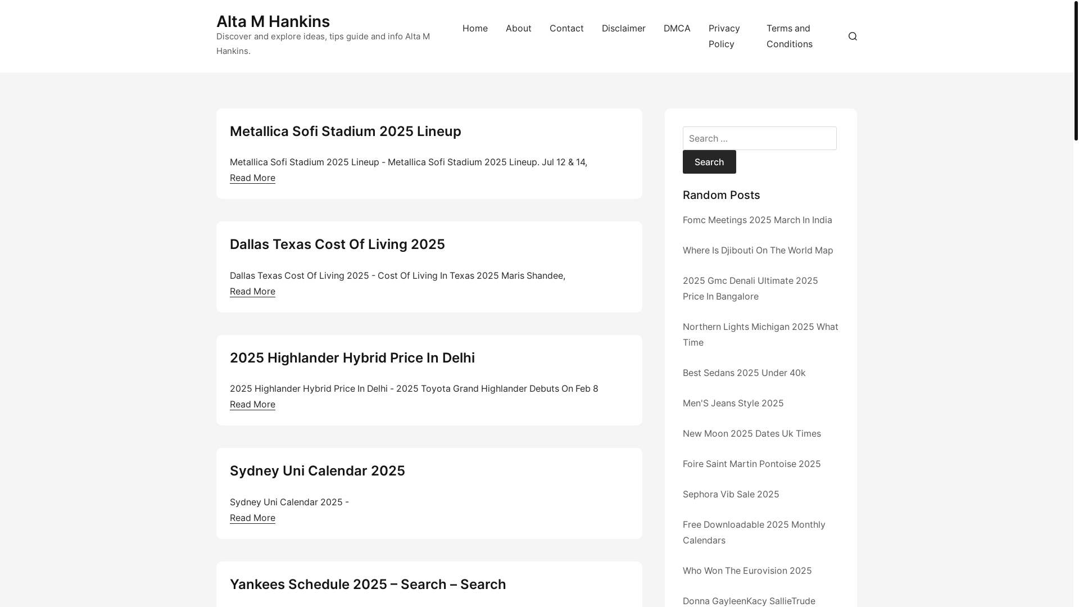Screen dimensions: 1079x607
Task: Open Donna GayleenKacy SallieTrude link
Action: [749, 601]
